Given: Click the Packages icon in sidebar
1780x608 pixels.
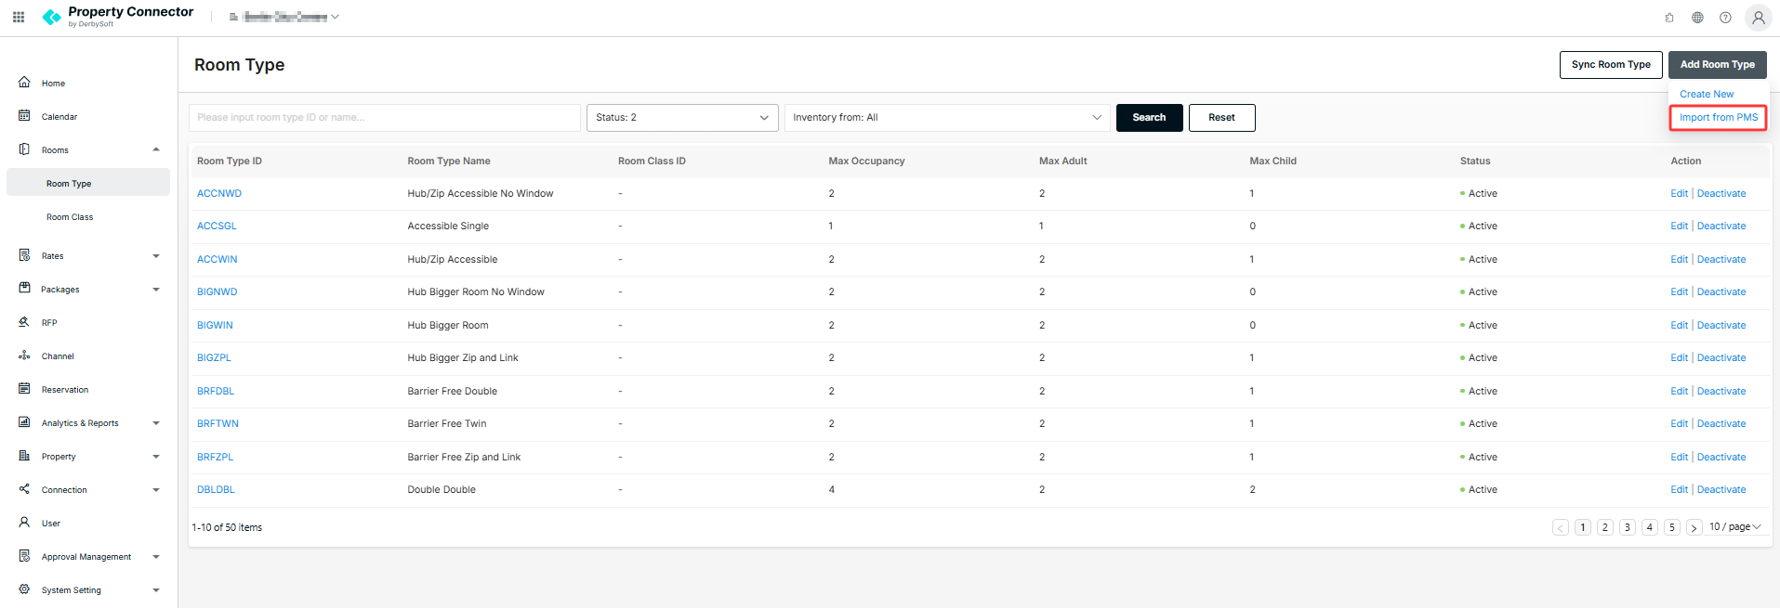Looking at the screenshot, I should click(x=24, y=289).
